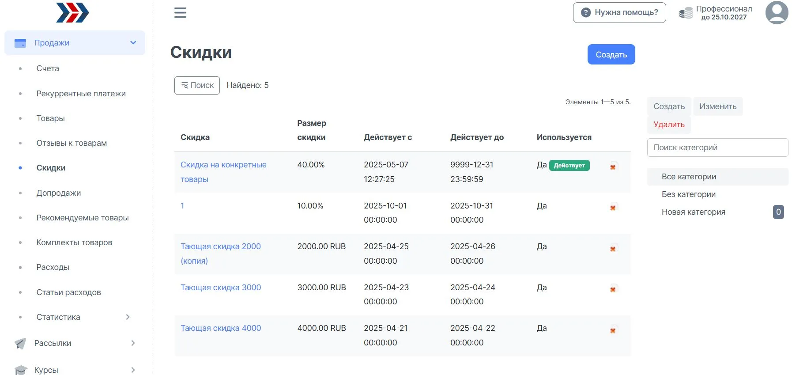This screenshot has height=375, width=792.
Task: Click 'Элементы 1—5 из 5.' text
Action: [x=598, y=102]
